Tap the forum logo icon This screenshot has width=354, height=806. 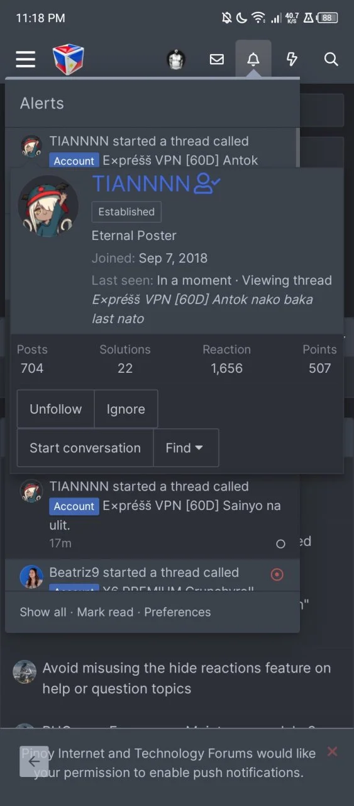pyautogui.click(x=68, y=59)
